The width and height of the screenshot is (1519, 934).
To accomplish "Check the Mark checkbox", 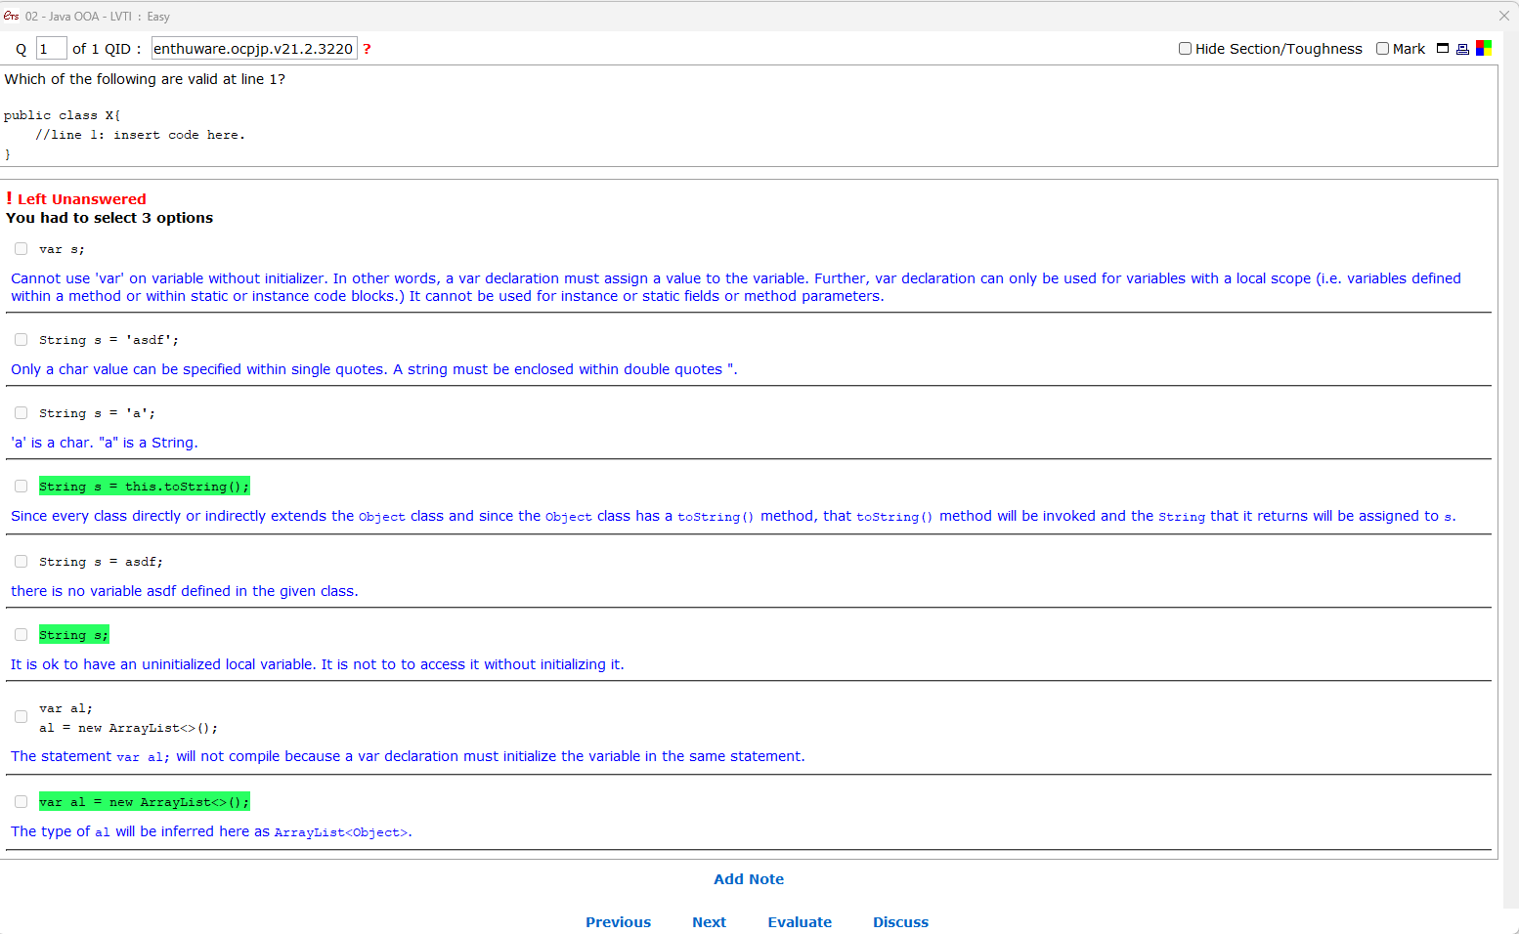I will pyautogui.click(x=1382, y=48).
